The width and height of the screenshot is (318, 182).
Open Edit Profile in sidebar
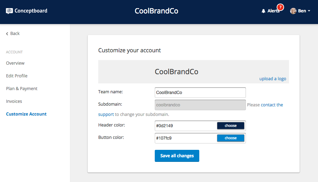click(x=17, y=76)
